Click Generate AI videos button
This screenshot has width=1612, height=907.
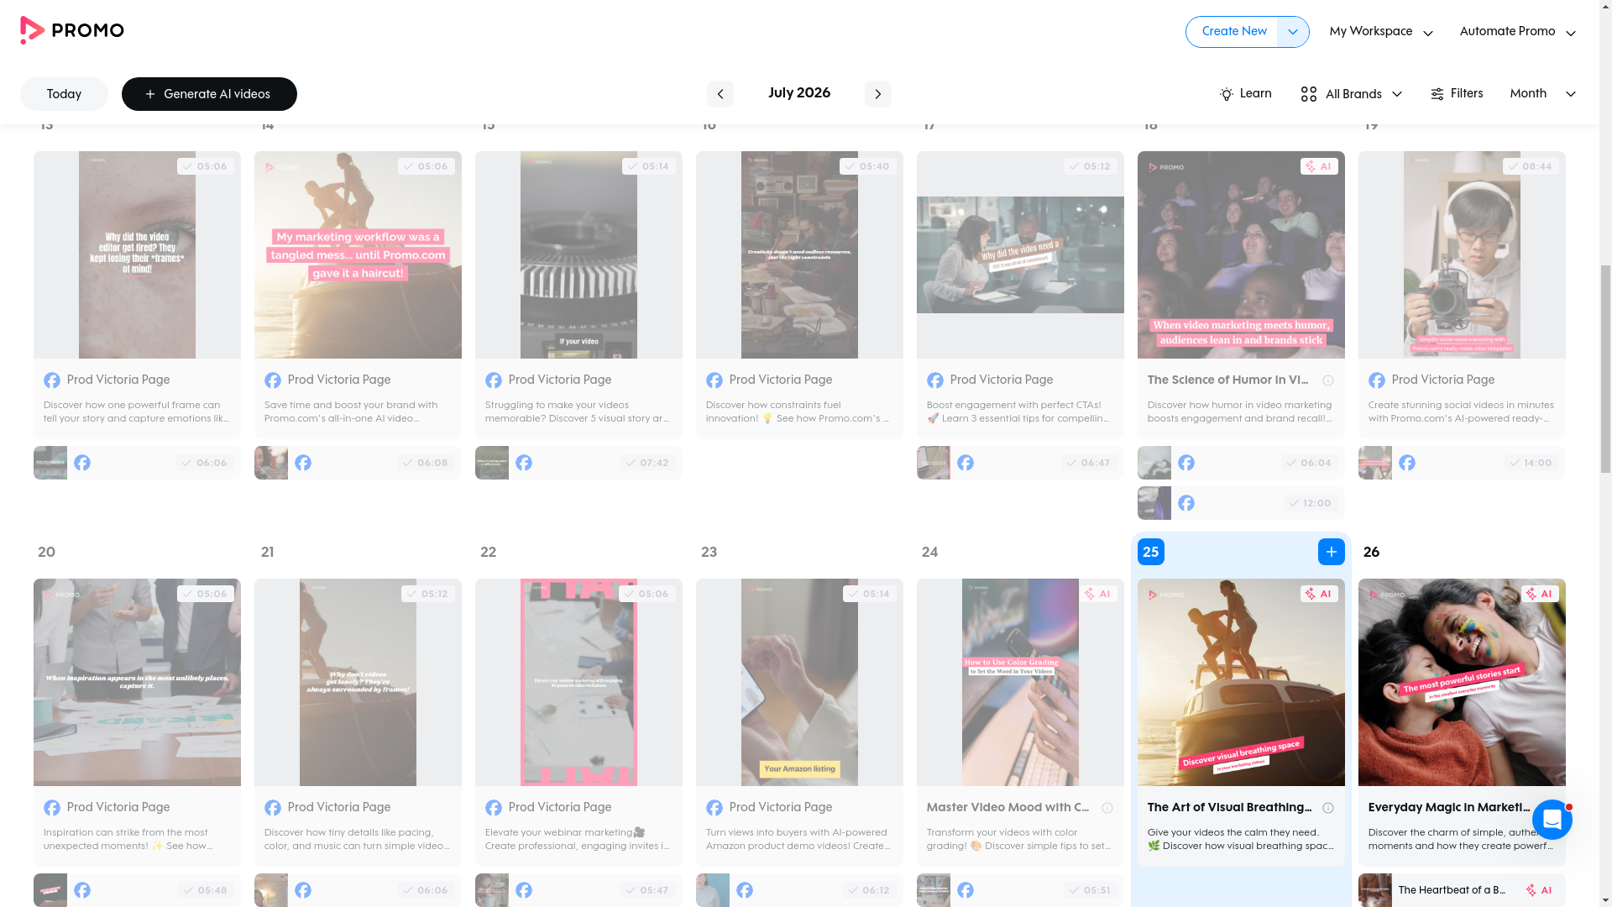209,94
